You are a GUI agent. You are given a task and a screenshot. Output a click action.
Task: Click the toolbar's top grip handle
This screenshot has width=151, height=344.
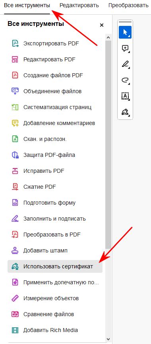[x=125, y=22]
